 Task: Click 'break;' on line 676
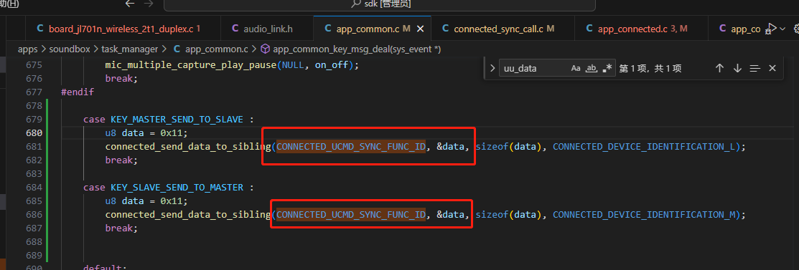(122, 79)
